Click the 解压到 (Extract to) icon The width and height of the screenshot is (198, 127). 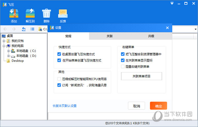pyautogui.click(x=30, y=13)
